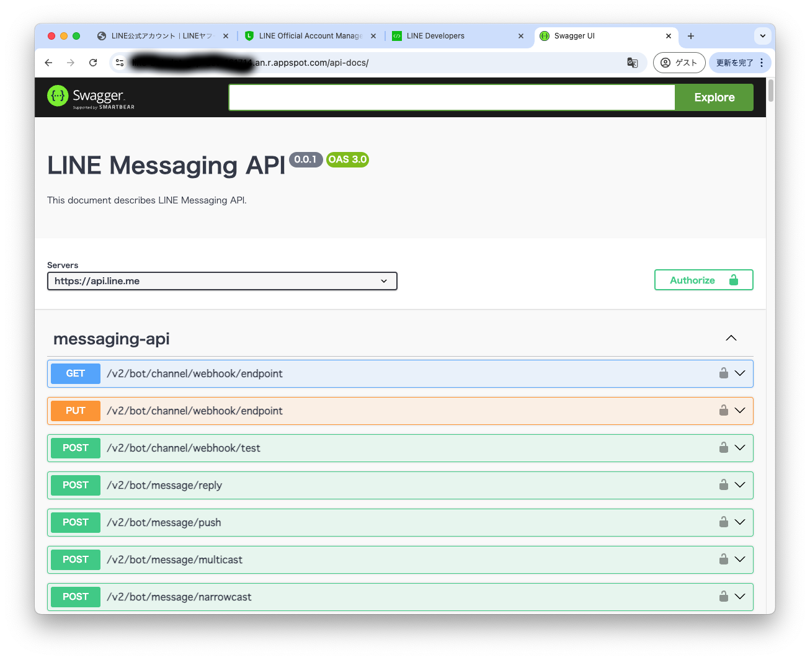
Task: Close the Swagger UI tab
Action: coord(669,36)
